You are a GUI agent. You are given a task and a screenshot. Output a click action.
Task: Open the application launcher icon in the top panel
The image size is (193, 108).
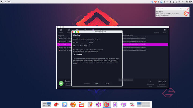[x=2, y=2]
